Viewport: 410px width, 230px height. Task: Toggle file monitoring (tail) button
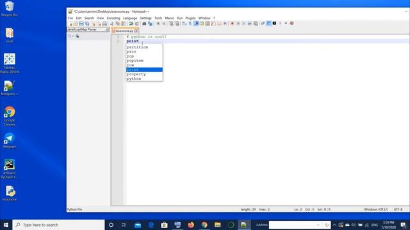225,24
